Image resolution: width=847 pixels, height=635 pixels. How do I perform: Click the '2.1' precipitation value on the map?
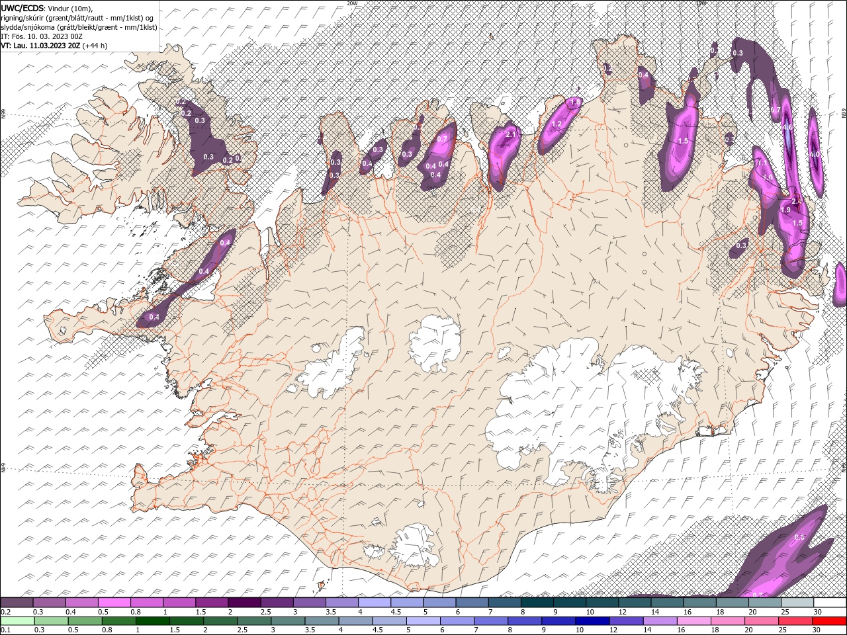coord(510,134)
